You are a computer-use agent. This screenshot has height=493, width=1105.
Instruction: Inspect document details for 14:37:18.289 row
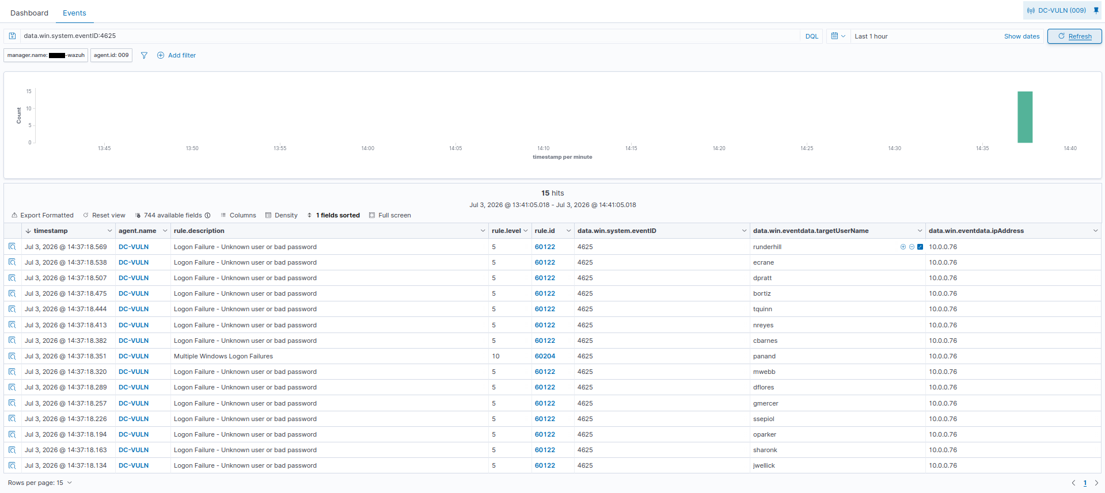(12, 387)
